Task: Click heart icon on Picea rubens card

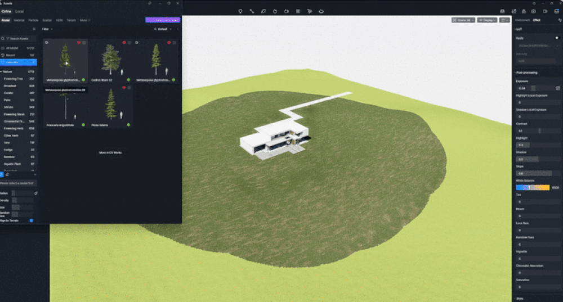Action: tap(124, 88)
